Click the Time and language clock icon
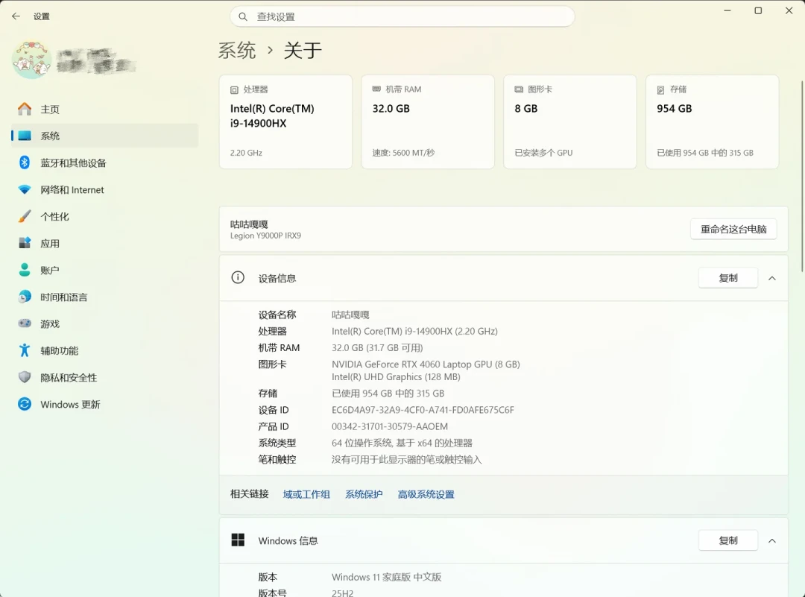 (24, 297)
